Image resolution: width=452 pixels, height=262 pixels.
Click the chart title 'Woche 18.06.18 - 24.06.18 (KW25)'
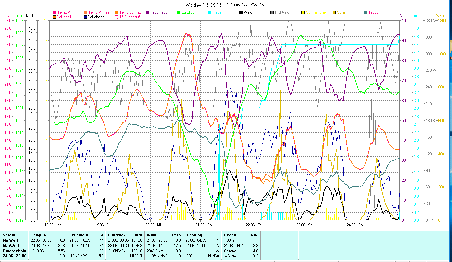pos(225,5)
